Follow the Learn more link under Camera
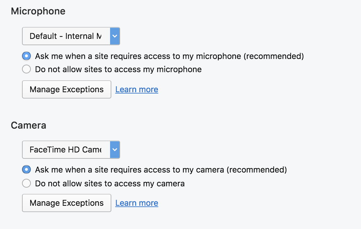This screenshot has width=361, height=229. (137, 203)
